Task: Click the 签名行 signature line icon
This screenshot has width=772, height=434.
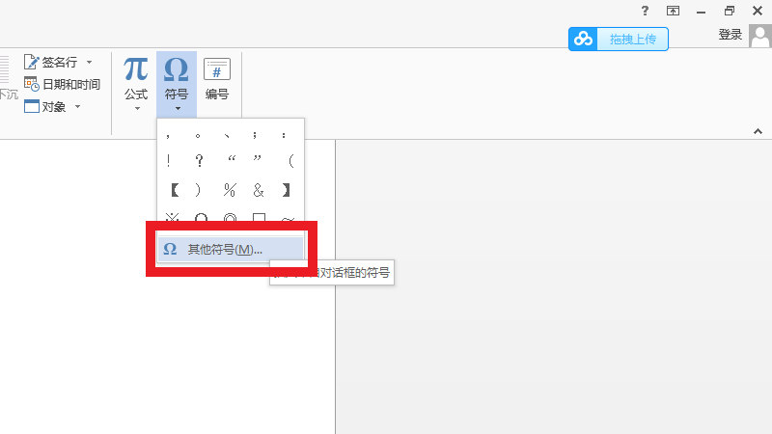Action: pos(32,62)
